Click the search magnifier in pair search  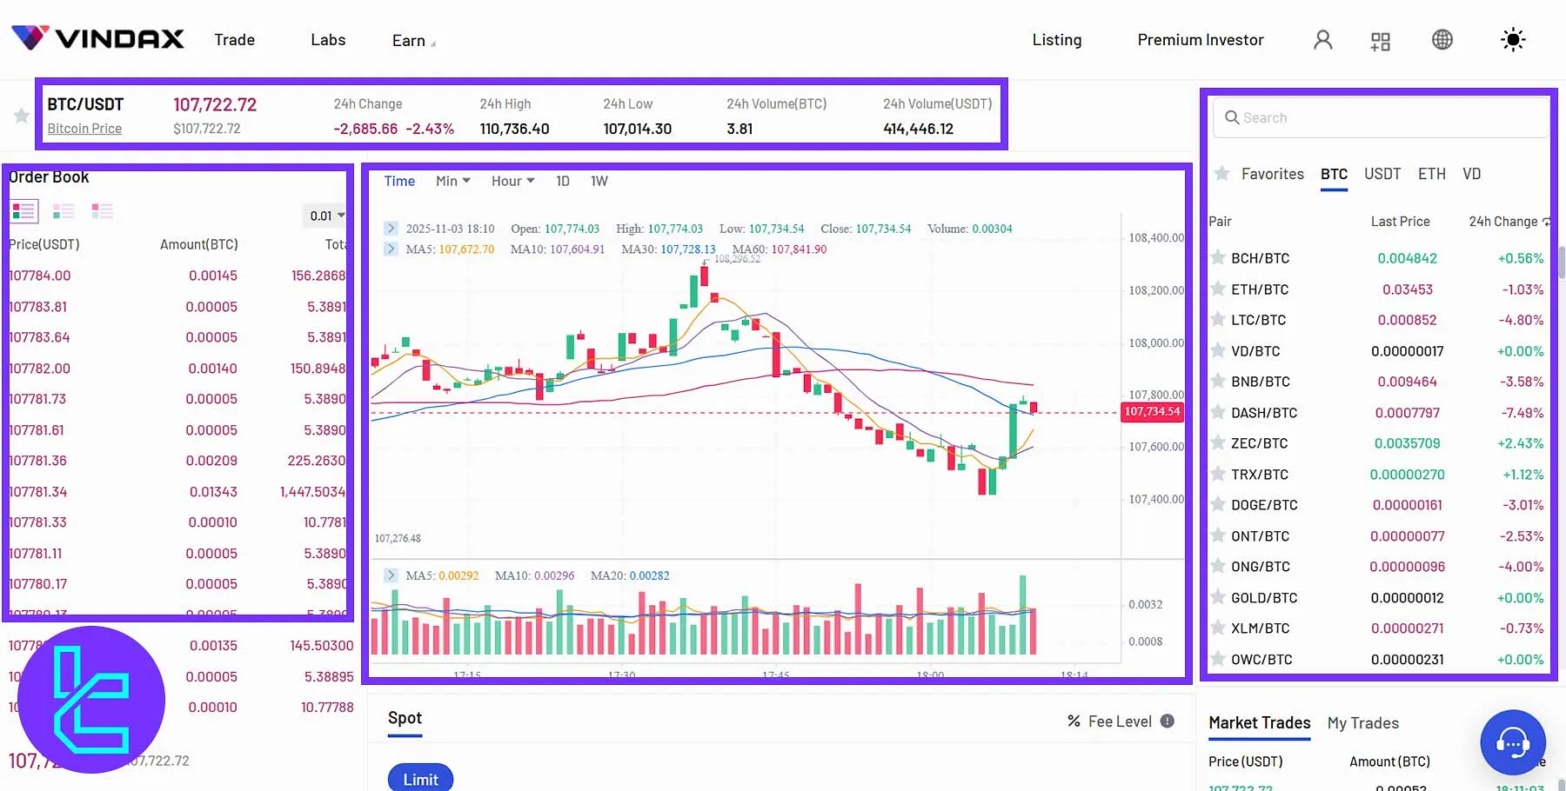1232,117
